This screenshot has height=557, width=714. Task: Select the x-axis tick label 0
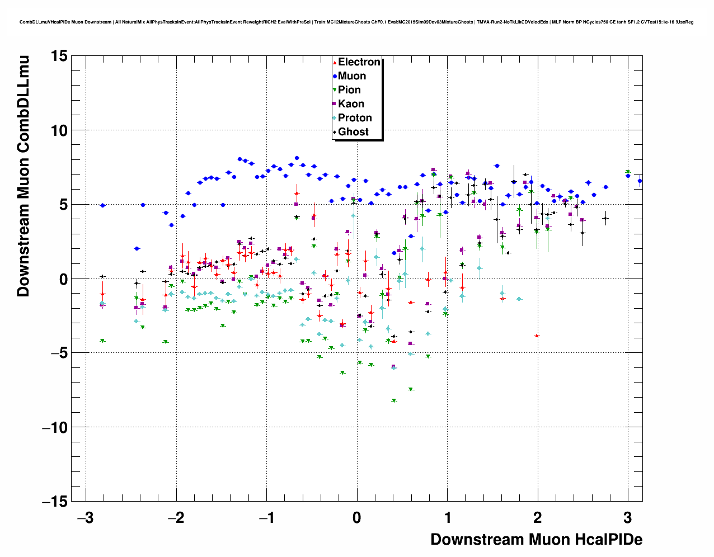(357, 517)
